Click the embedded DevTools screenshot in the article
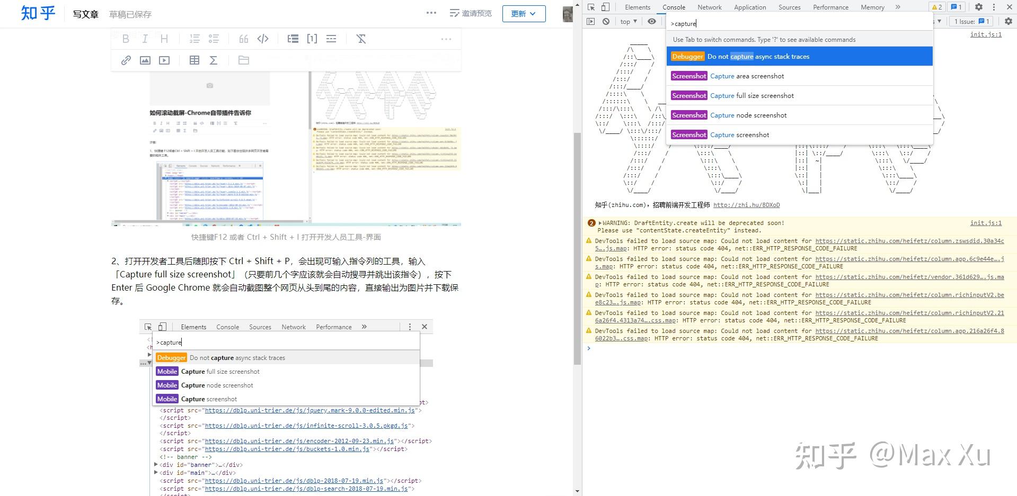Image resolution: width=1017 pixels, height=496 pixels. (x=286, y=408)
